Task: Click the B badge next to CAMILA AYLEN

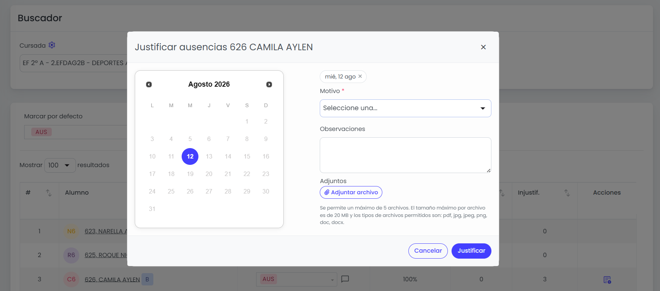Action: 147,279
